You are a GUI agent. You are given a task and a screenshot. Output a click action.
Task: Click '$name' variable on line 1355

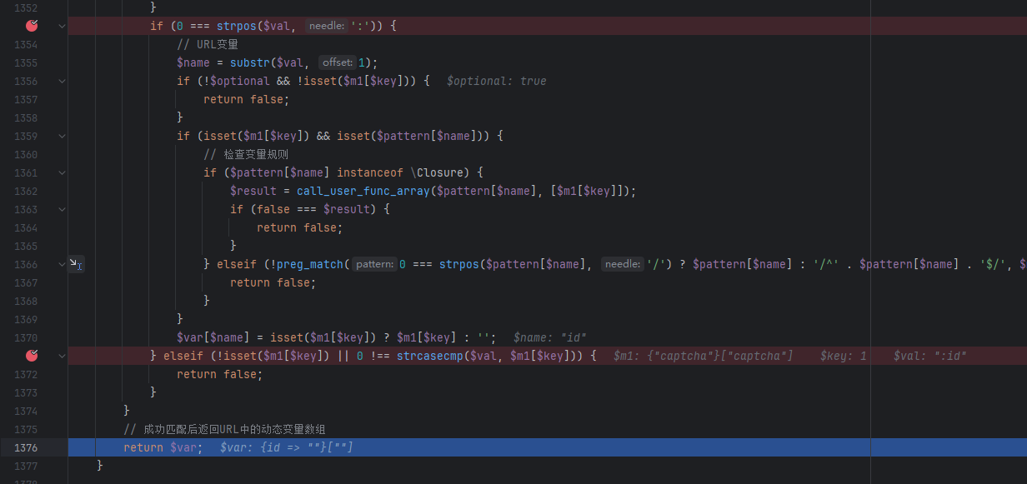coord(193,62)
